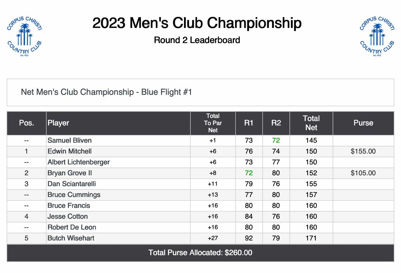The width and height of the screenshot is (401, 273).
Task: Click on Albert Lichtenberger's name
Action: click(79, 162)
